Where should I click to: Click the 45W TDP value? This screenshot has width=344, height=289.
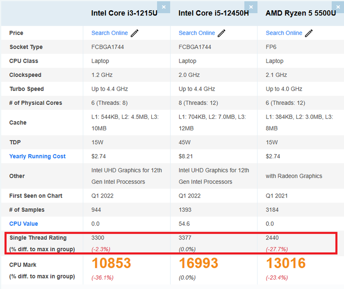[184, 142]
